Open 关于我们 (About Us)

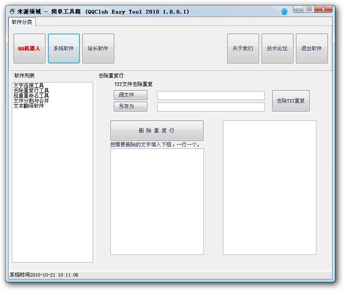pyautogui.click(x=243, y=48)
